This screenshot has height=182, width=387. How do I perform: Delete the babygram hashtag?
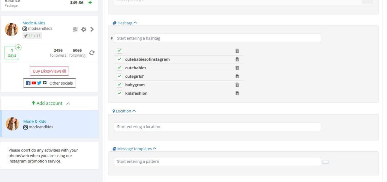pyautogui.click(x=237, y=85)
